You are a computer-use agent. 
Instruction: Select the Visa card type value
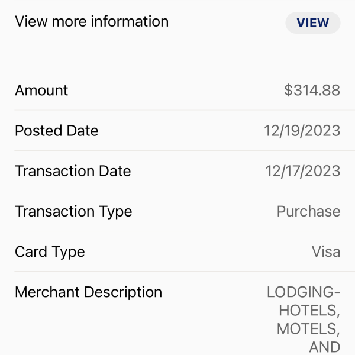(x=326, y=251)
